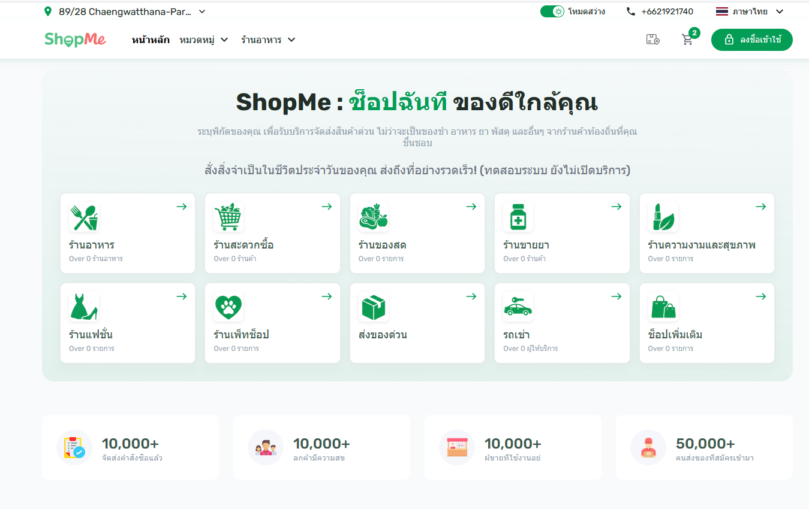Click the phone handset icon
The height and width of the screenshot is (509, 809).
click(631, 11)
